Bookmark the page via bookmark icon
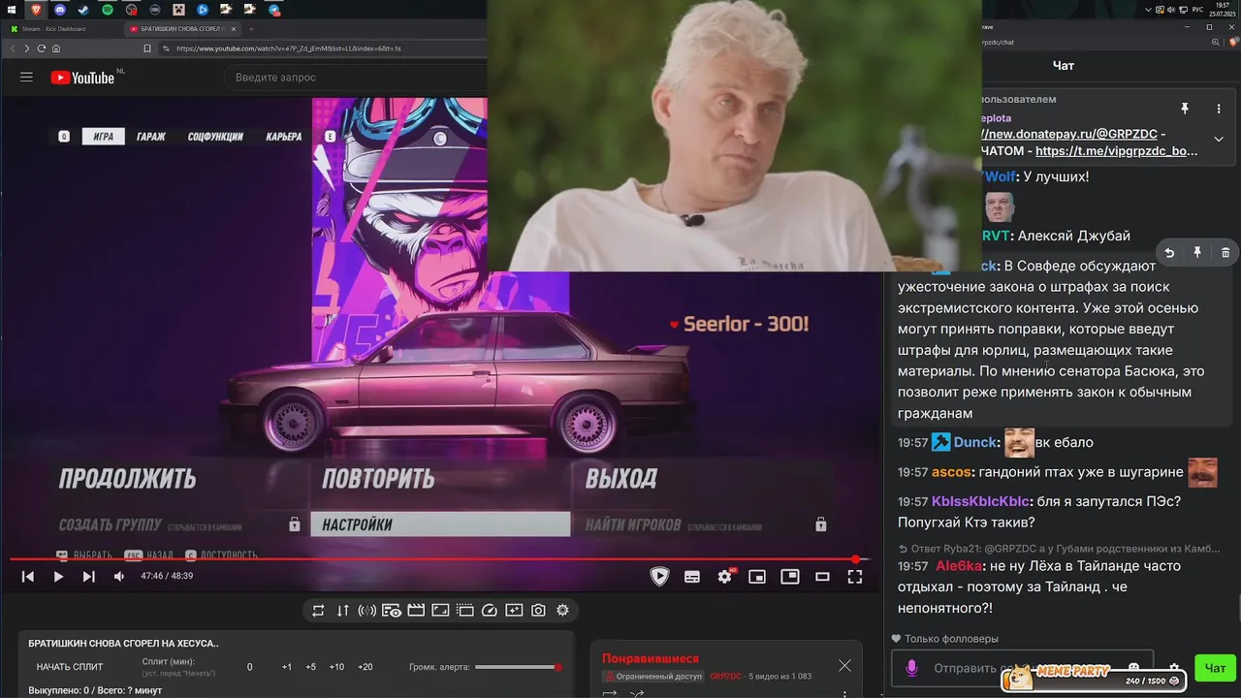1241x698 pixels. coord(147,48)
